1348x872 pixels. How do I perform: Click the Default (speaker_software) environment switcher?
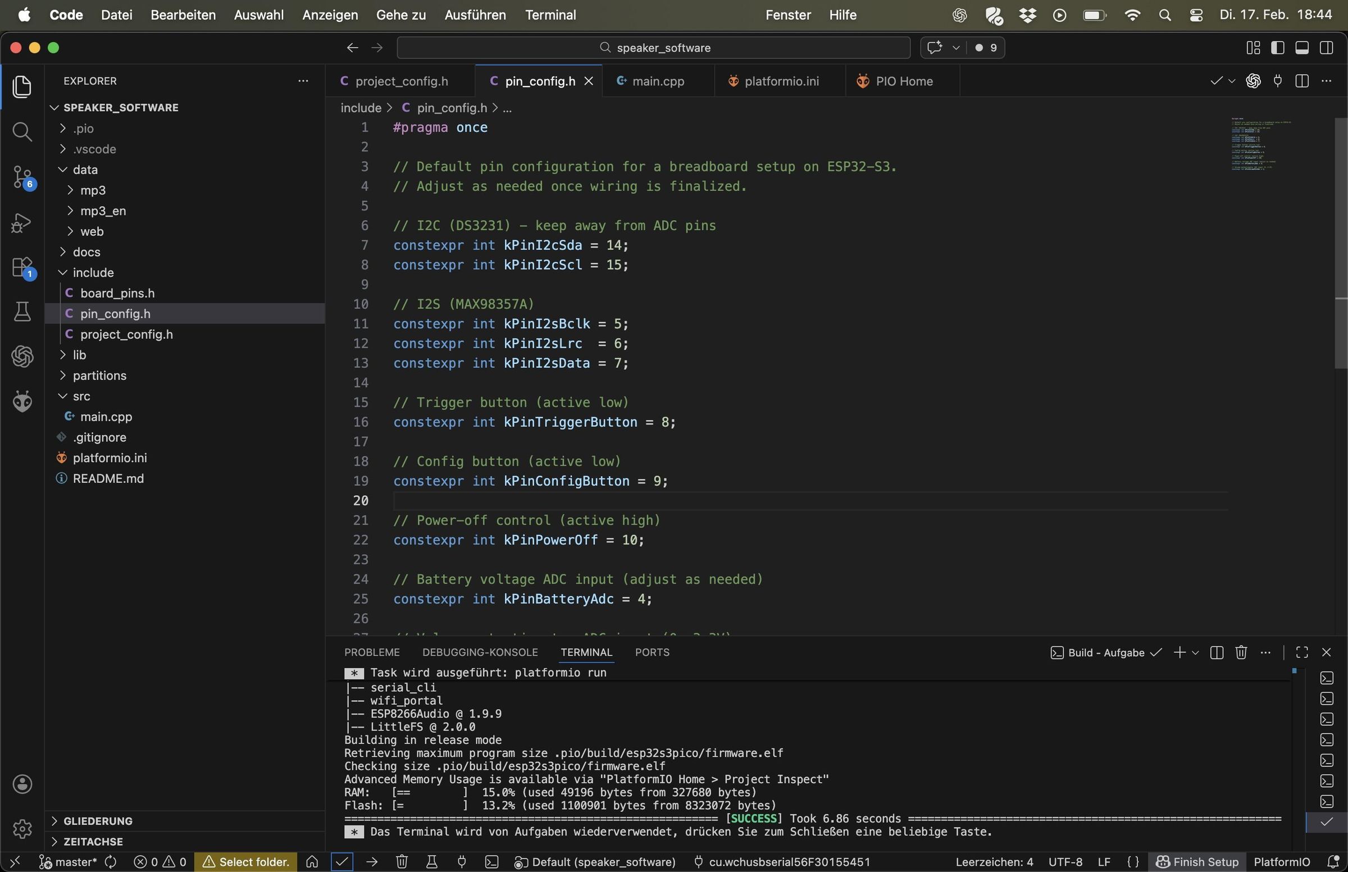[595, 862]
